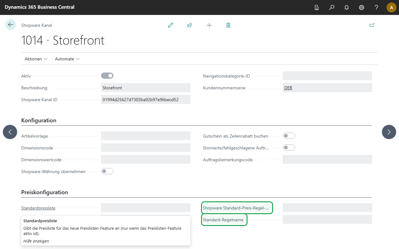Open the settings gear

tap(362, 7)
